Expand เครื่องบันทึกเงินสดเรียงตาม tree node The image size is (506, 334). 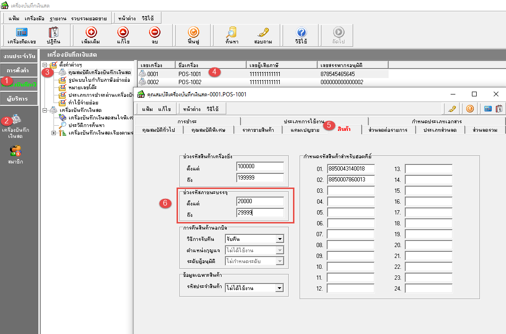pos(53,133)
